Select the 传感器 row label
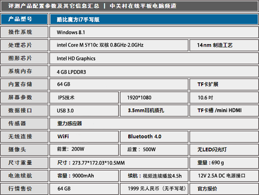This screenshot has height=195, width=259. coord(24,124)
